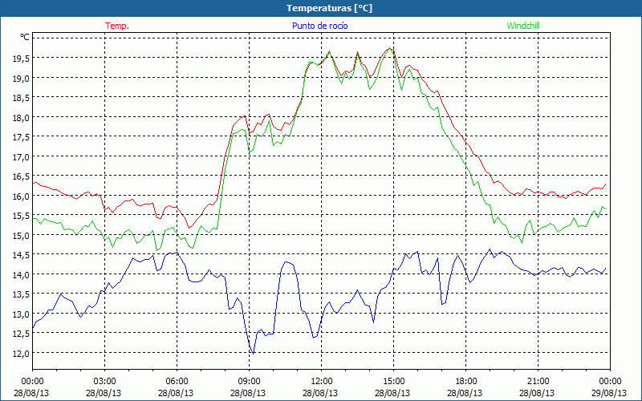
Task: Click the '13,5' y-axis value
Action: 20,294
